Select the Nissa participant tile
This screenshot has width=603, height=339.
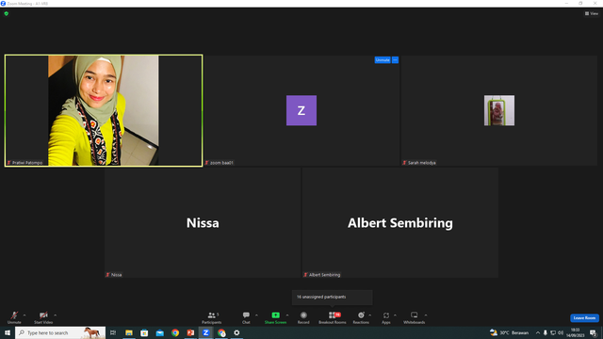(x=203, y=222)
